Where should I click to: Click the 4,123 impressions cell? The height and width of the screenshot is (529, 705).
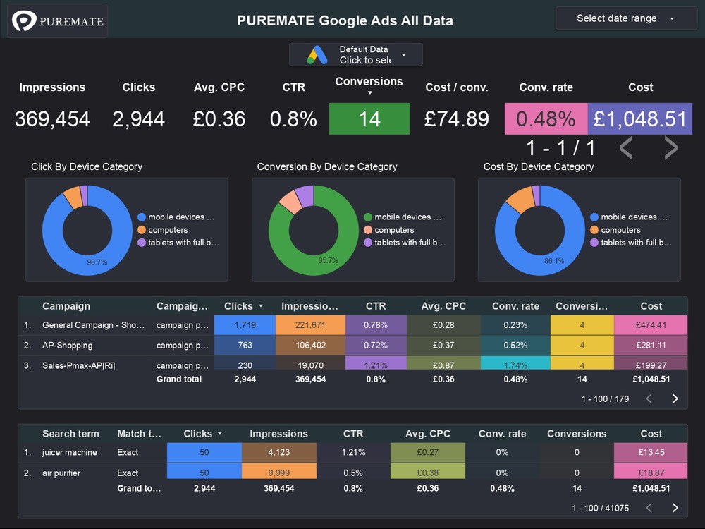tap(278, 452)
